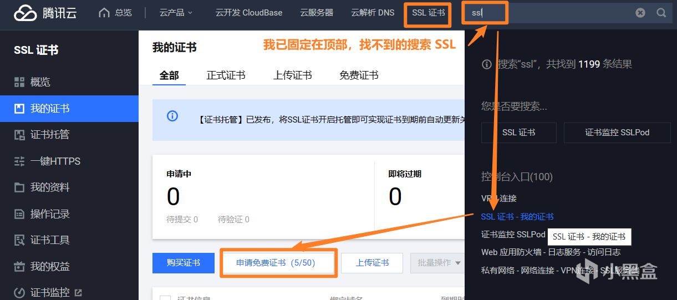Open 云开发 CloudBase shortcut

[x=249, y=12]
